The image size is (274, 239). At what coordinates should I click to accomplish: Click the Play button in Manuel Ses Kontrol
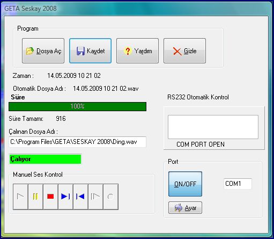20,197
